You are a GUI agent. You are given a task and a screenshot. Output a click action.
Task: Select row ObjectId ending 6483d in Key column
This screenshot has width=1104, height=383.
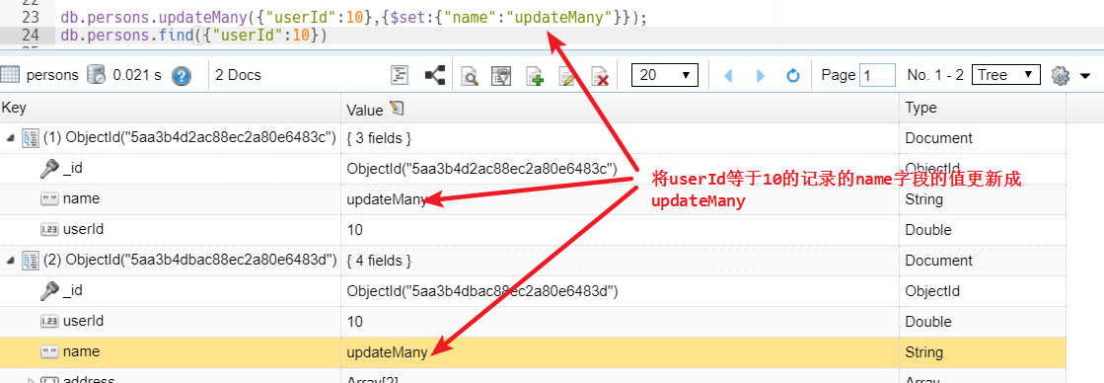pos(190,261)
